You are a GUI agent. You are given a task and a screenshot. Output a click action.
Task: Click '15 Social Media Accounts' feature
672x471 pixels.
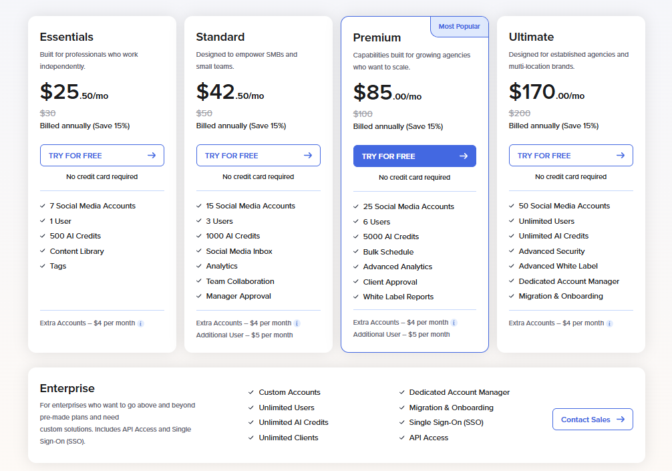pyautogui.click(x=250, y=206)
